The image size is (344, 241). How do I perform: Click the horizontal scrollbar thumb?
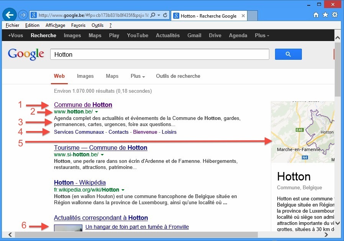[136, 234]
